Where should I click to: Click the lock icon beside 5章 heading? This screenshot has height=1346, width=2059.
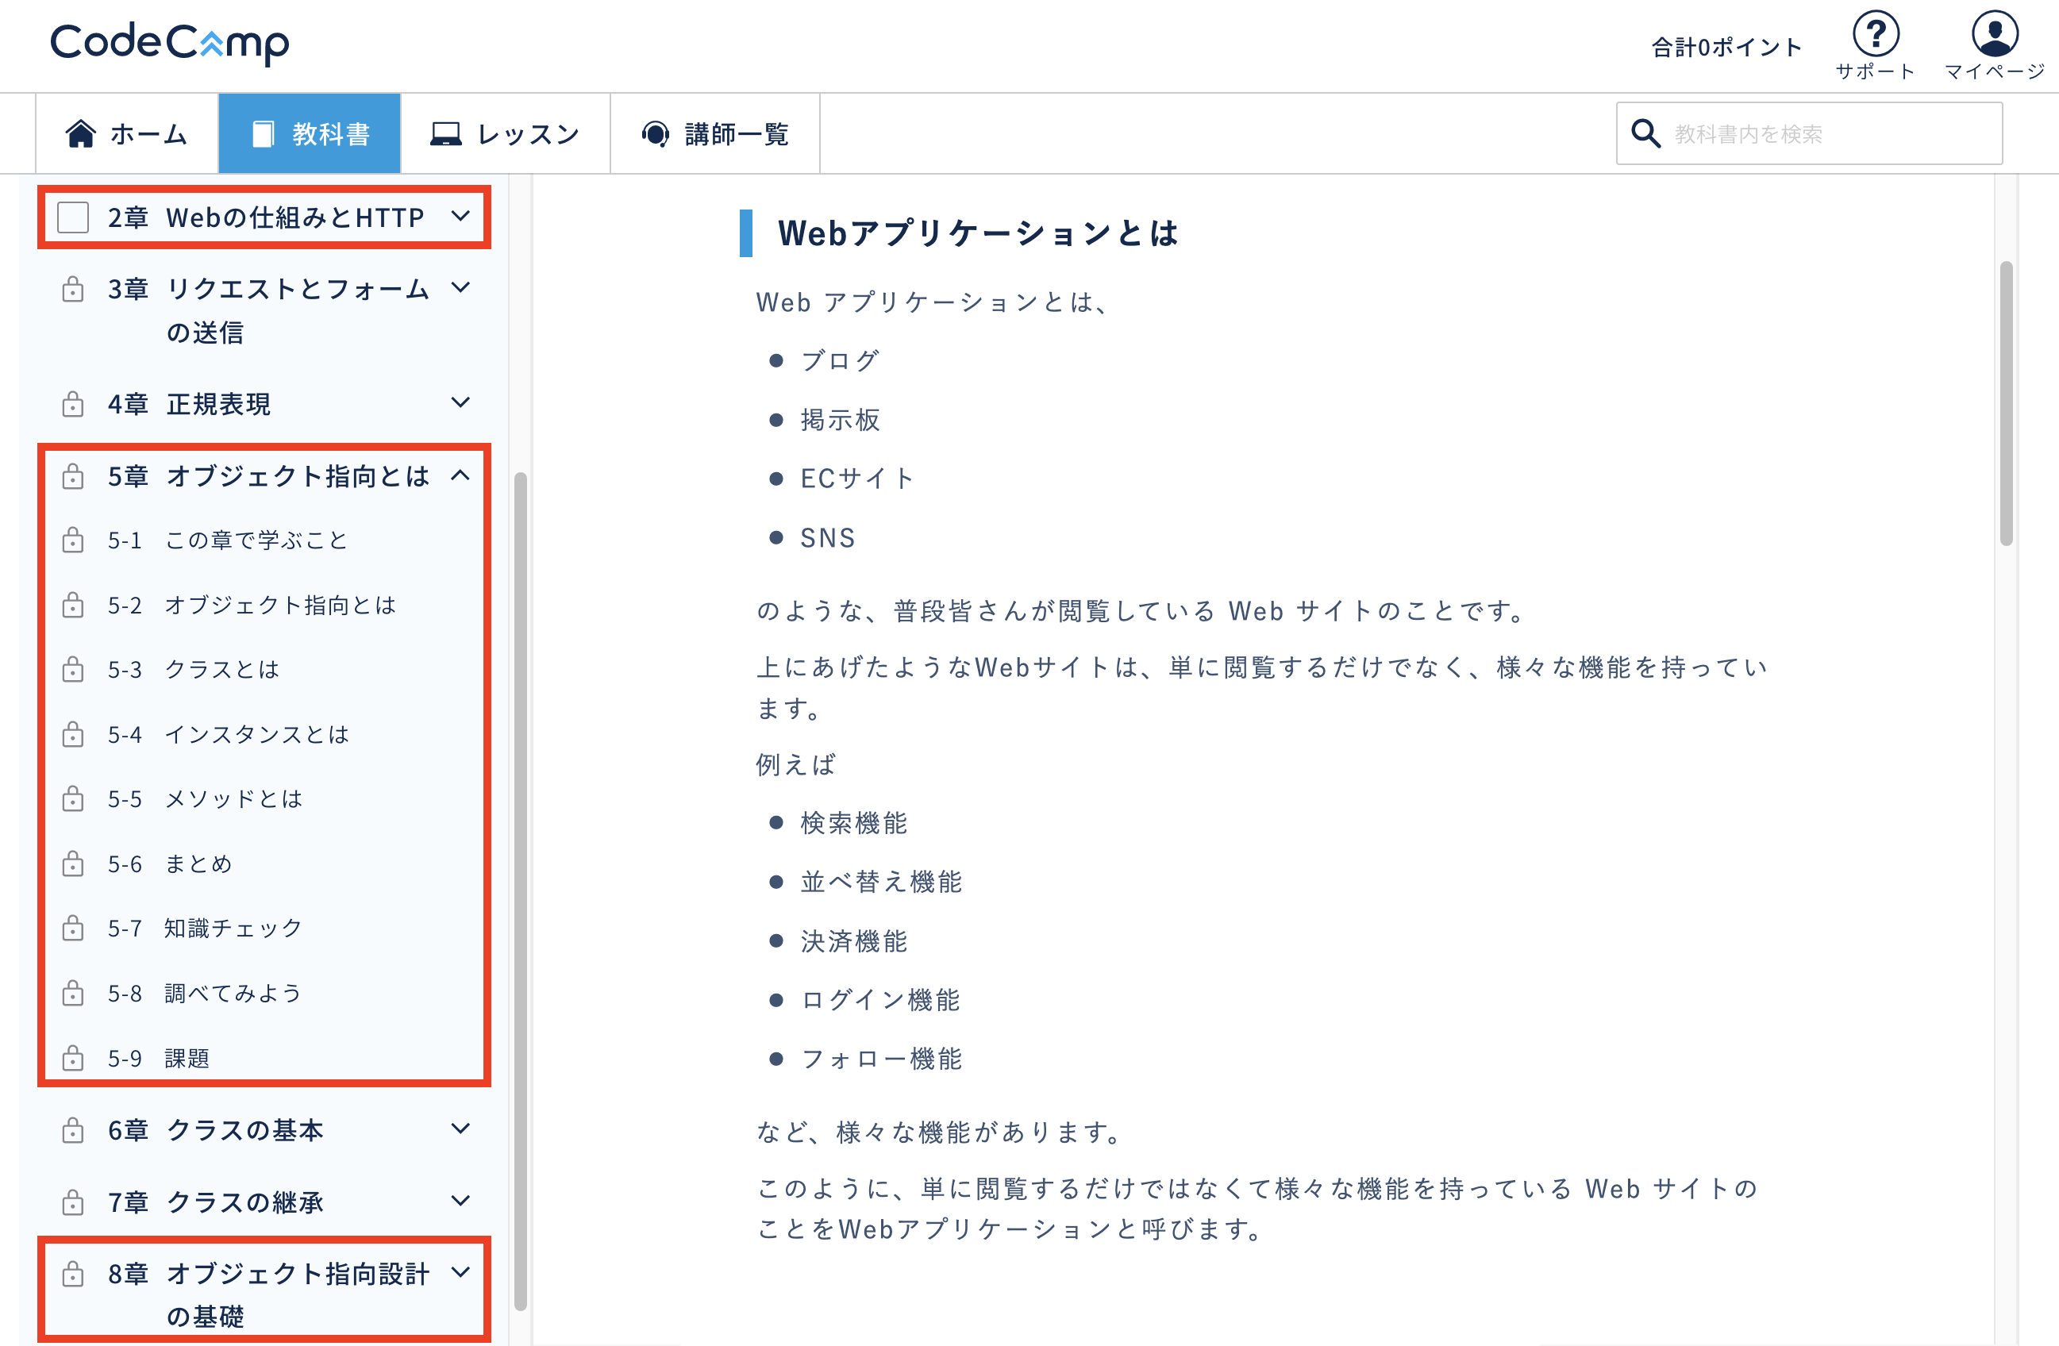(x=74, y=475)
